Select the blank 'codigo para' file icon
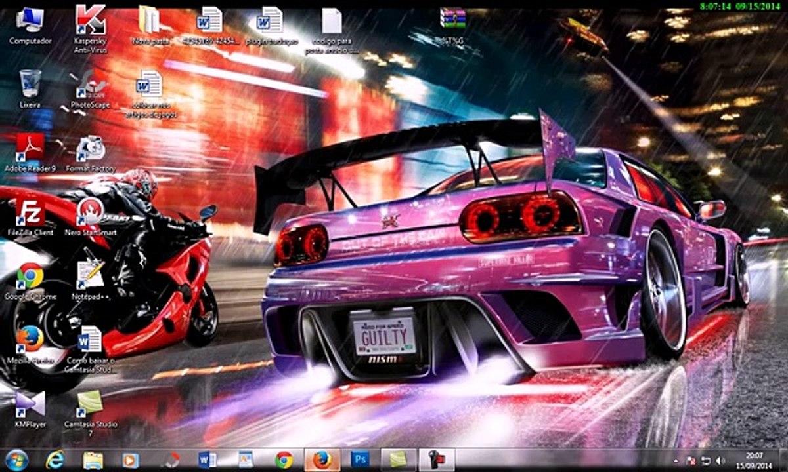 coord(332,29)
